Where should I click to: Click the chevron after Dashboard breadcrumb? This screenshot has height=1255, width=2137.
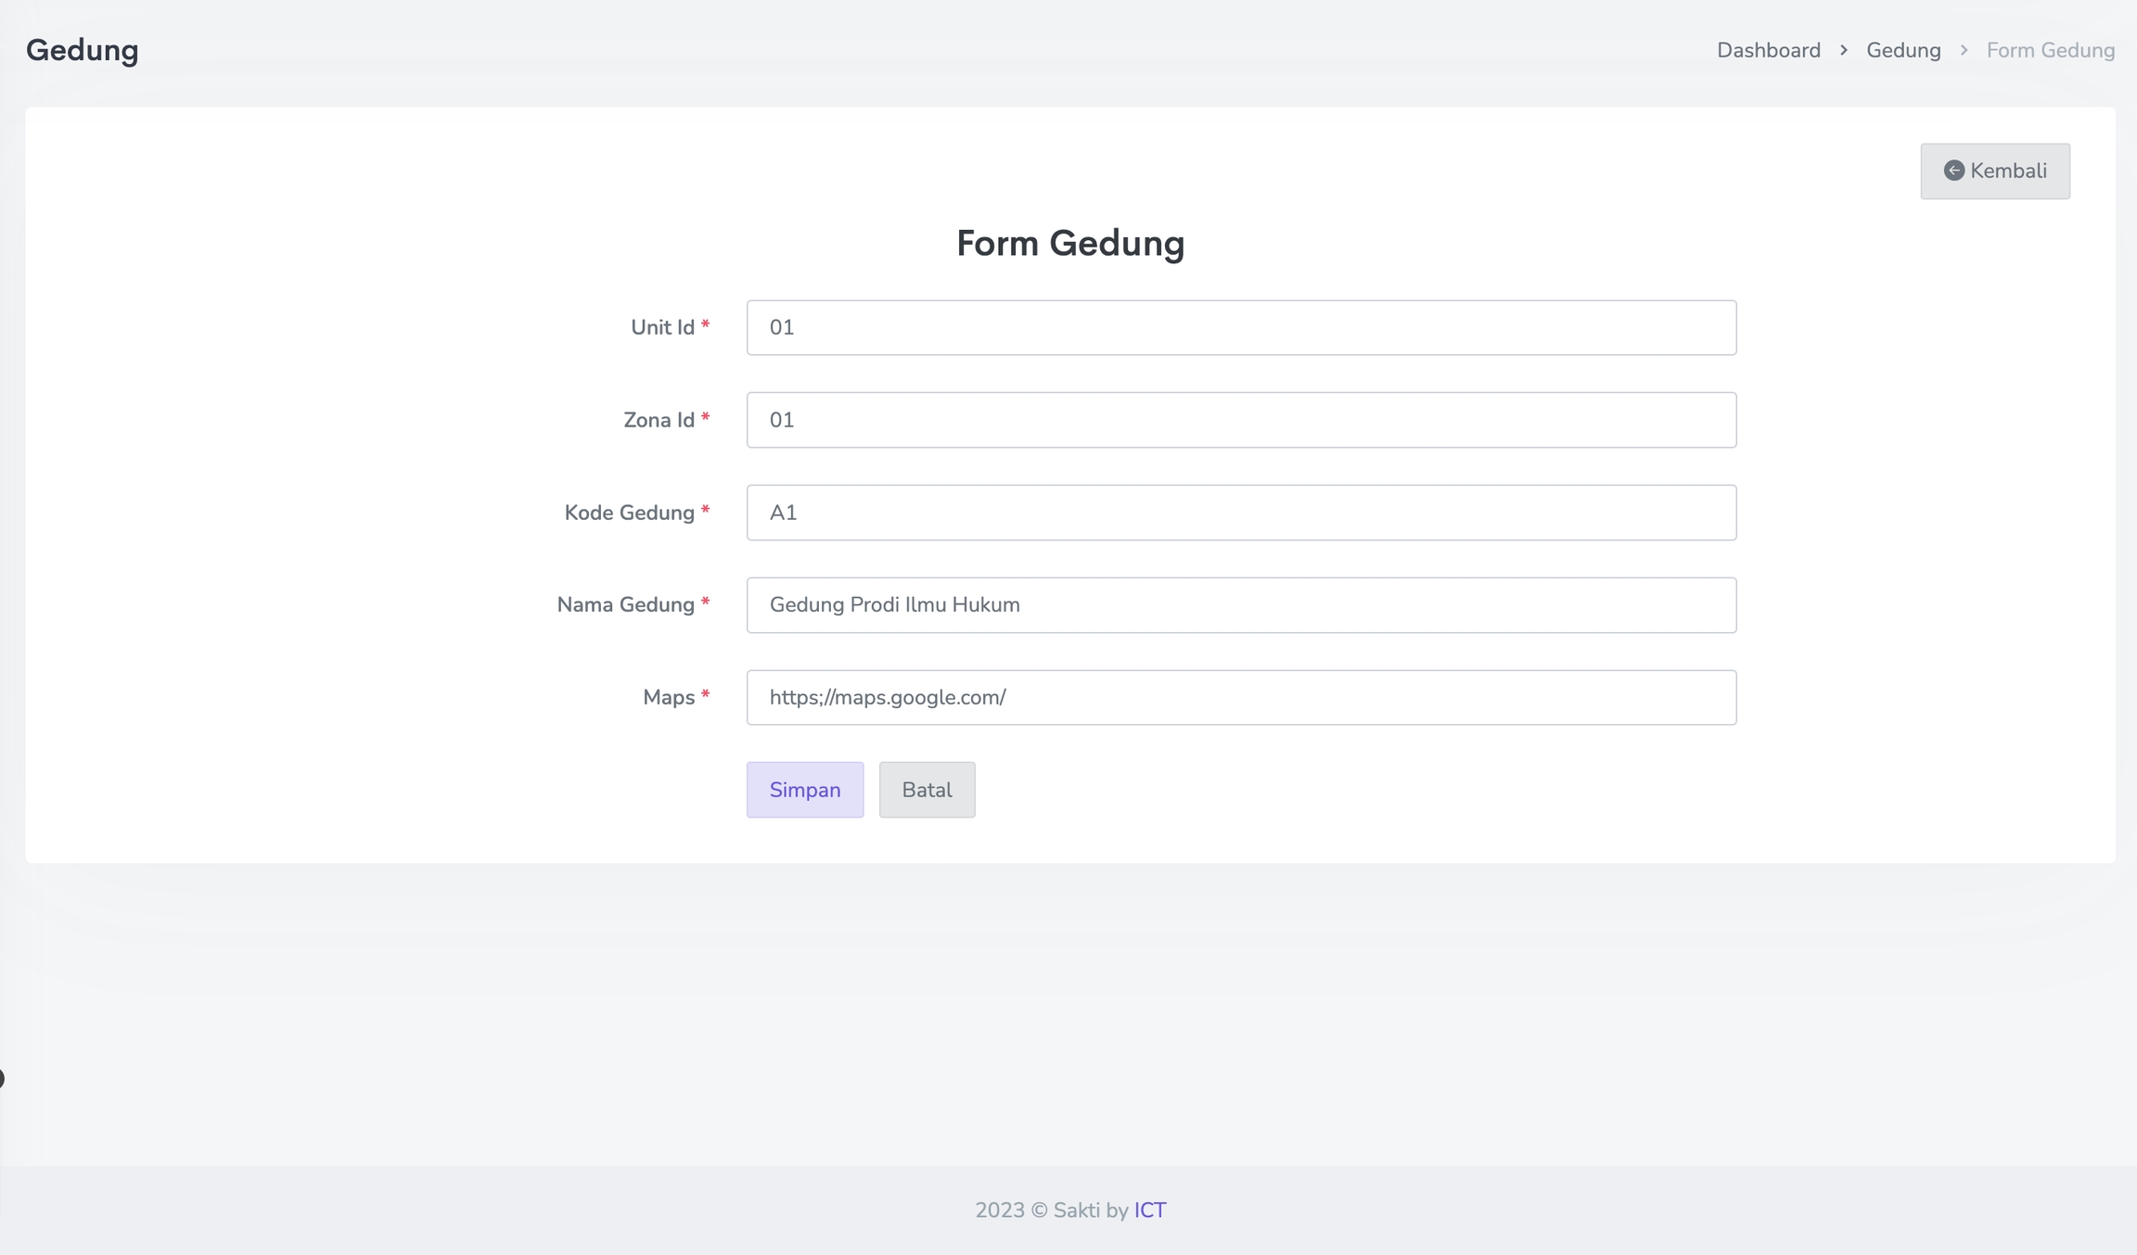coord(1844,50)
